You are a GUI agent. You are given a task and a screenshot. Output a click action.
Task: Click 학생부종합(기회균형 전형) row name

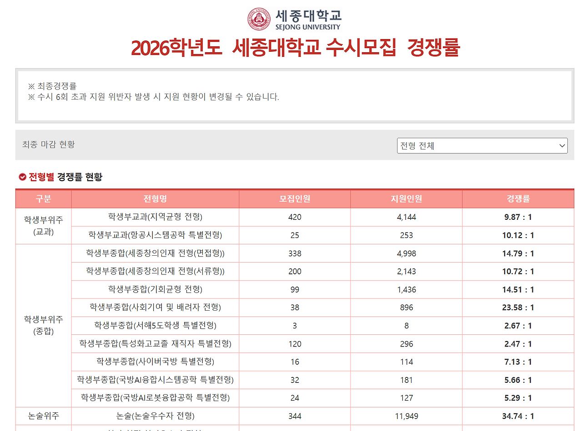click(155, 289)
